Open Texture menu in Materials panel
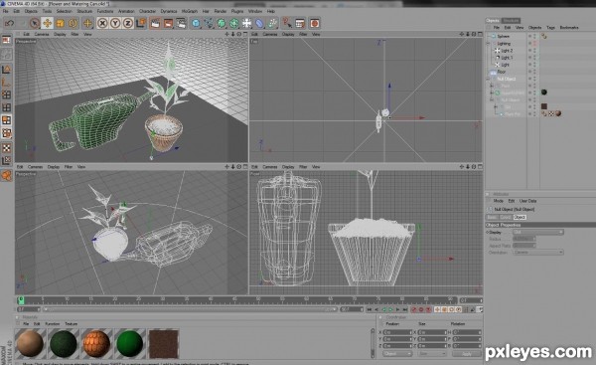 coord(71,323)
